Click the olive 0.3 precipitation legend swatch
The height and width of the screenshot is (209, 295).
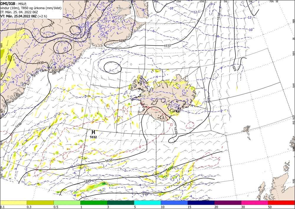pos(40,203)
